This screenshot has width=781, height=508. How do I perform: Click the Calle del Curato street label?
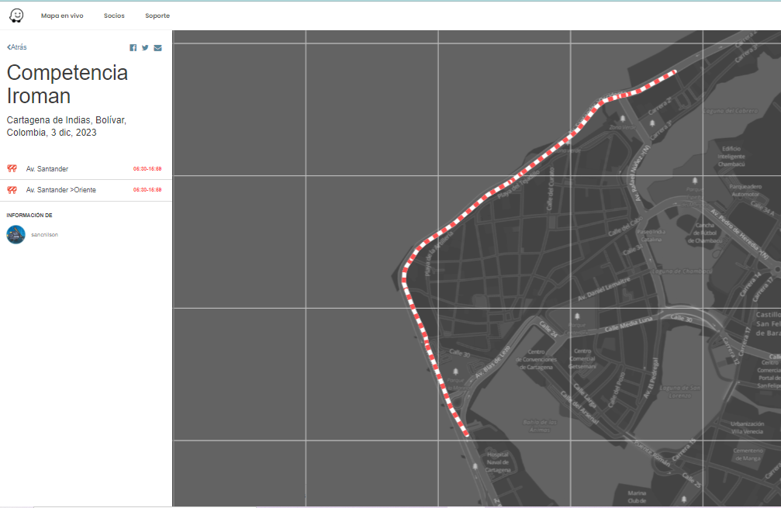[x=550, y=188]
